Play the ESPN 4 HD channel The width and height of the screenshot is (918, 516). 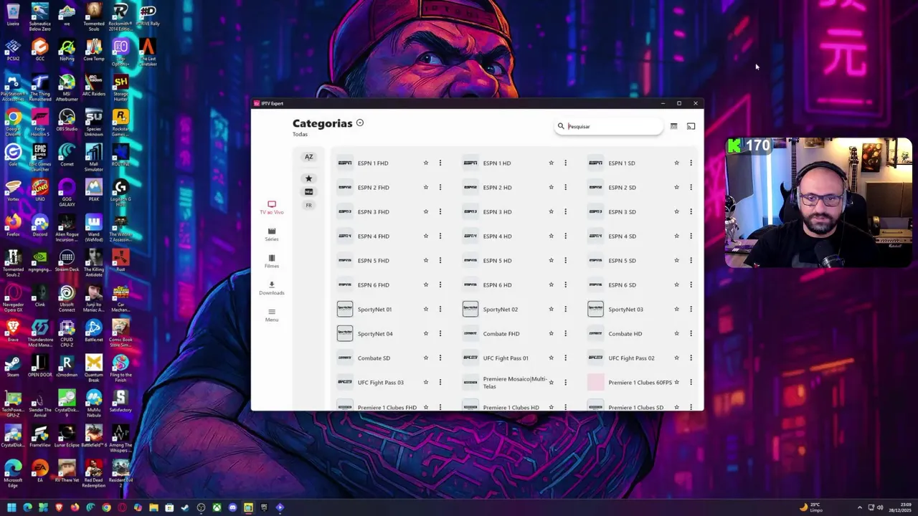pyautogui.click(x=497, y=236)
